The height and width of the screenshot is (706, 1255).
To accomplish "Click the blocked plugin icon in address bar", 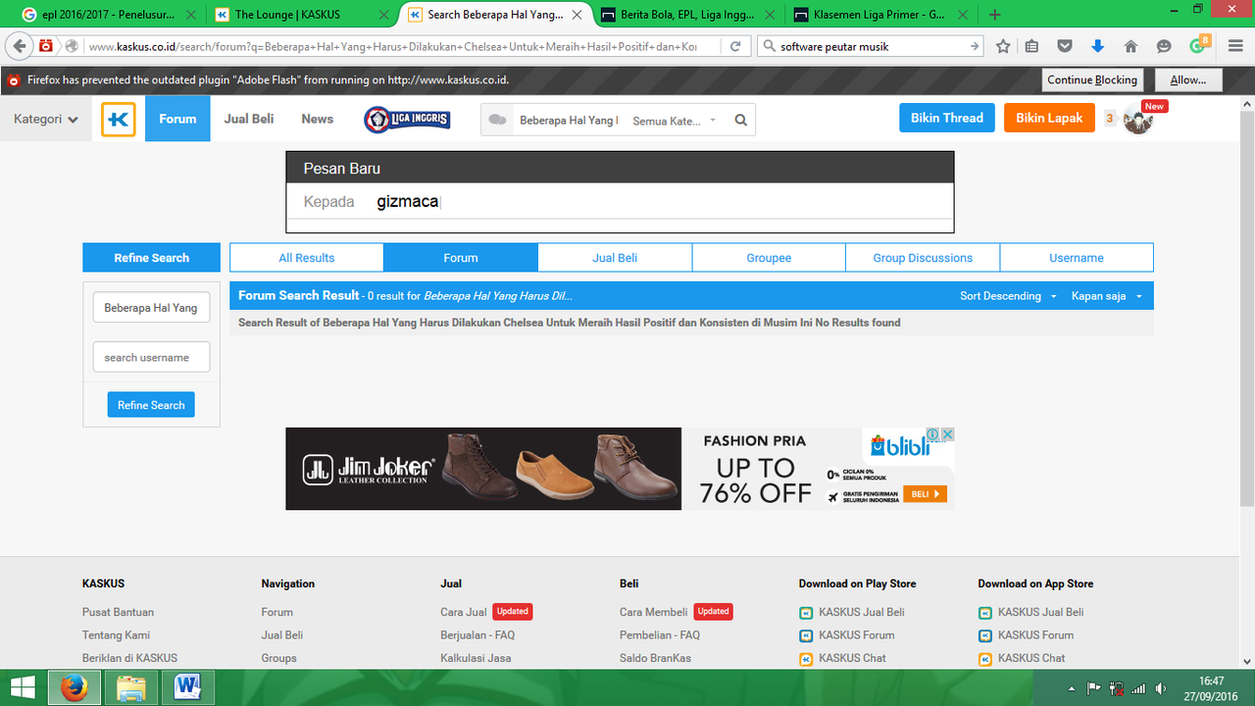I will (46, 46).
